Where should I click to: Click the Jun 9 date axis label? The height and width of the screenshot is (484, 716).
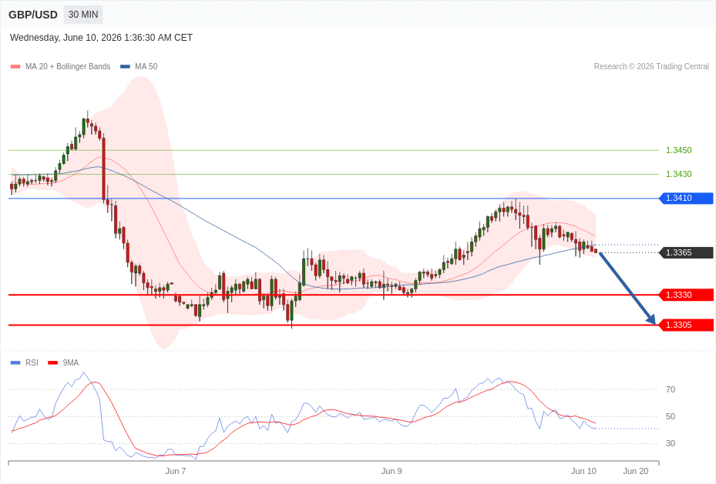392,471
